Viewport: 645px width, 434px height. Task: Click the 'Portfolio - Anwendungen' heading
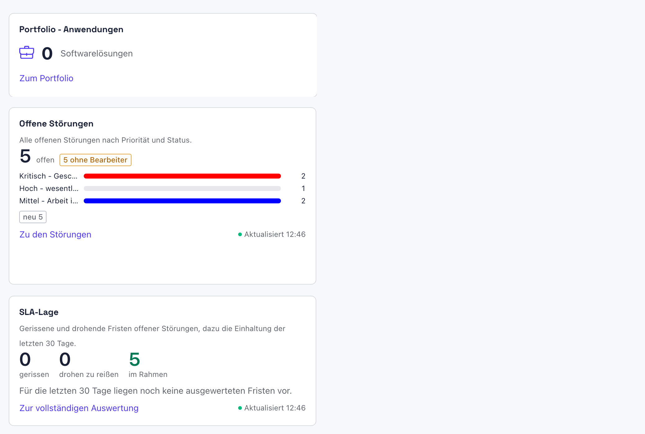pos(71,29)
